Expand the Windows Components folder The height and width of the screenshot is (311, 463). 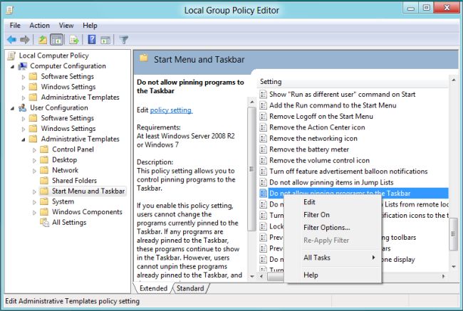pos(34,213)
